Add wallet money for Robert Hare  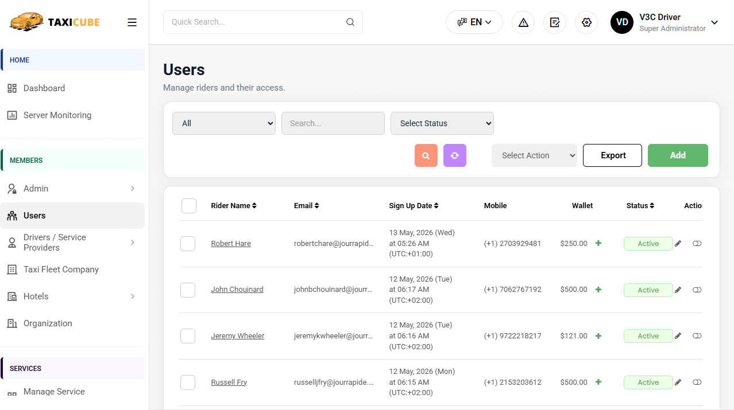coord(598,243)
